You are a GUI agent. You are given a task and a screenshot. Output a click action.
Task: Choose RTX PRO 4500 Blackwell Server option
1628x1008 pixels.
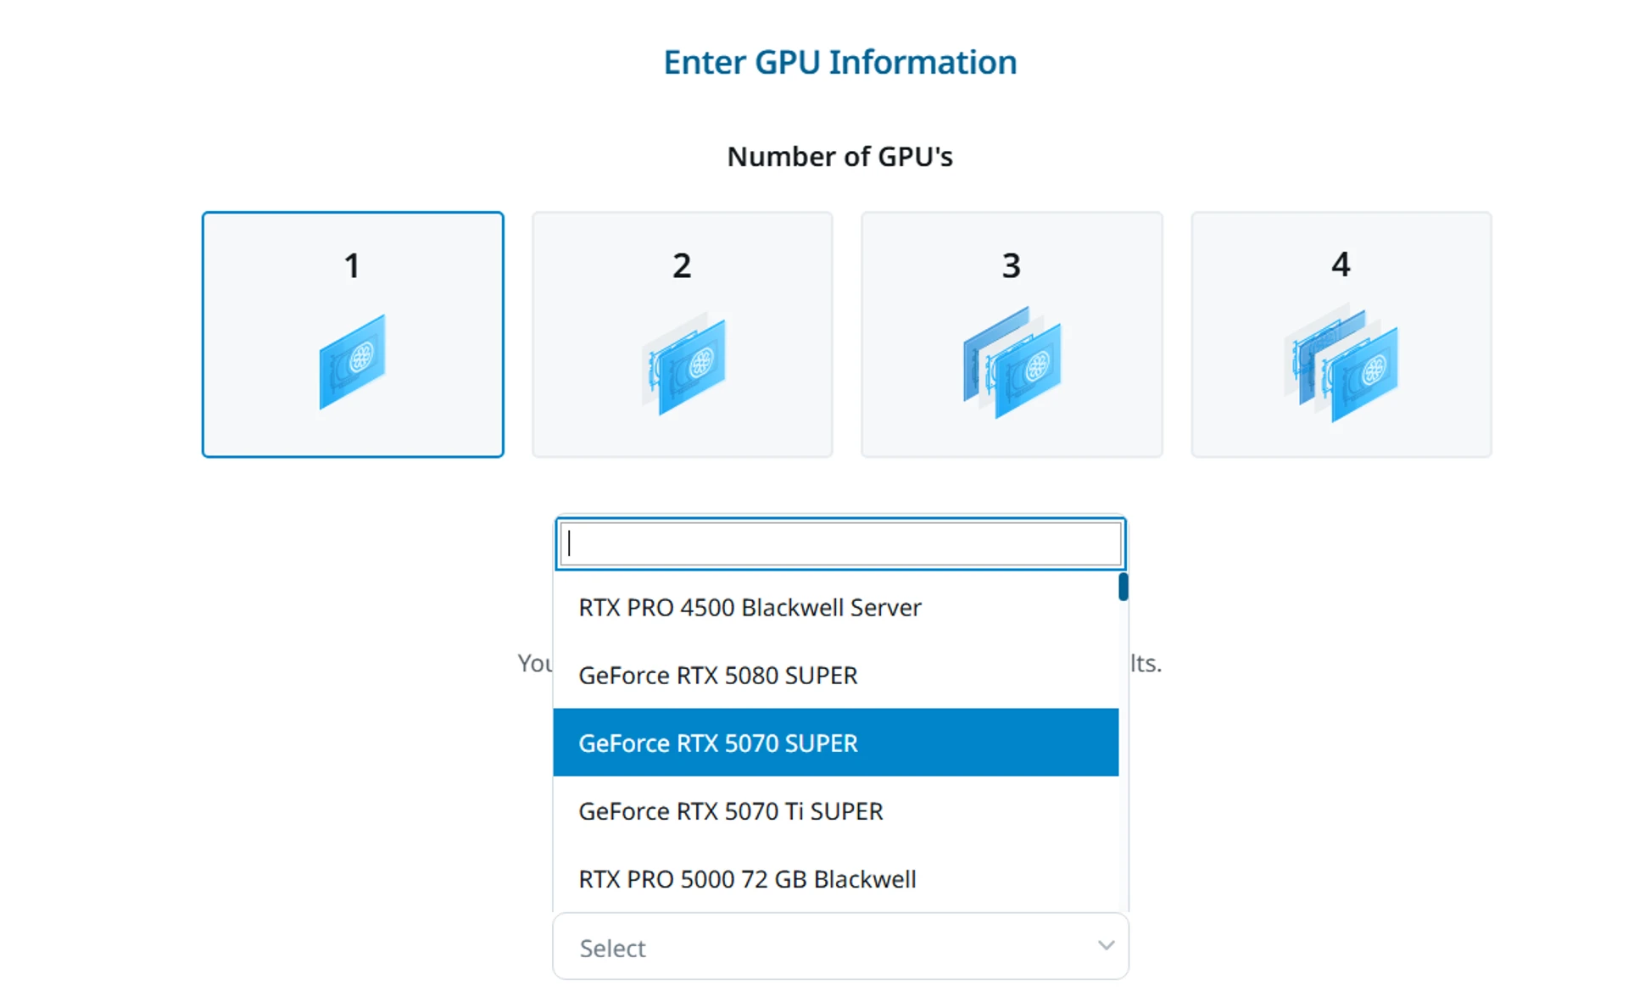pos(835,607)
